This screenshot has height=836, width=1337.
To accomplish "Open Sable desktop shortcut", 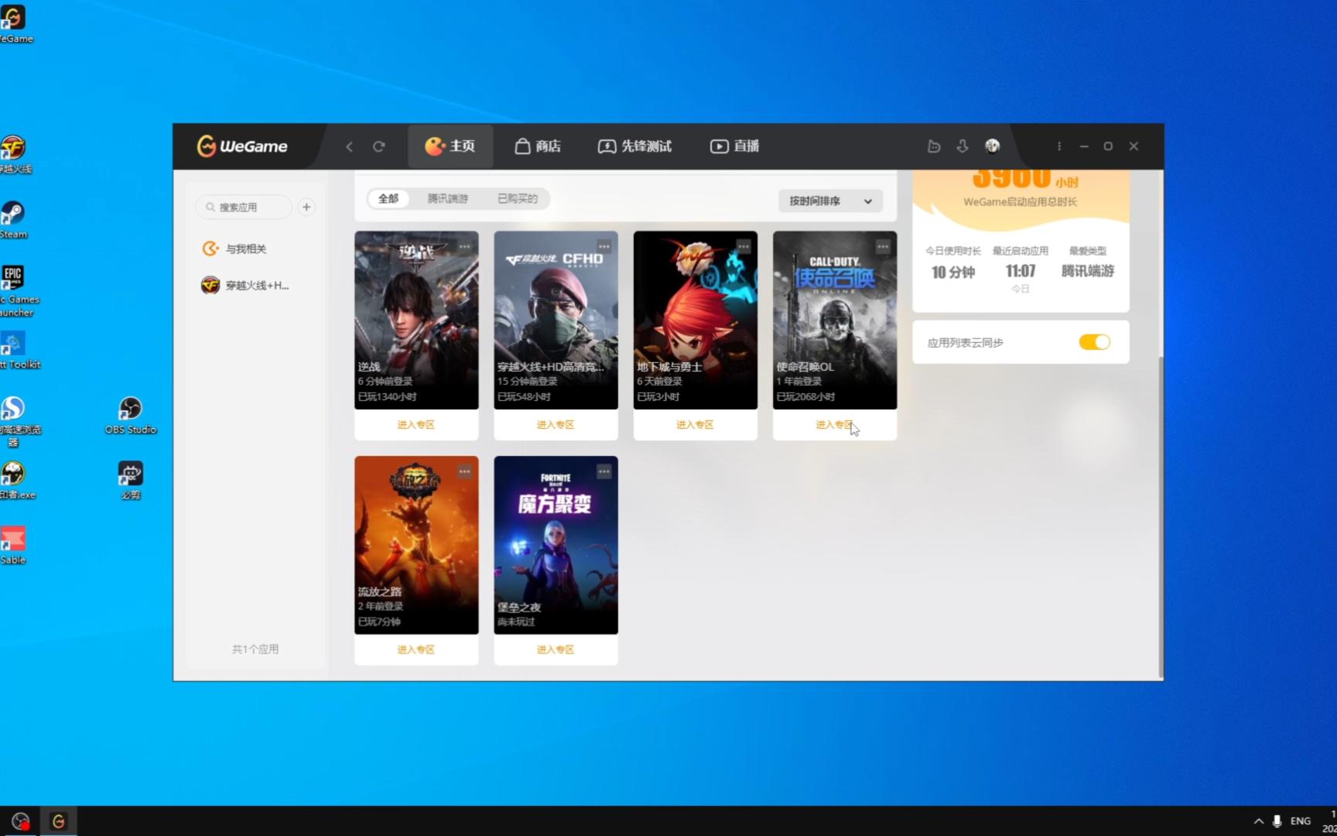I will pos(13,545).
